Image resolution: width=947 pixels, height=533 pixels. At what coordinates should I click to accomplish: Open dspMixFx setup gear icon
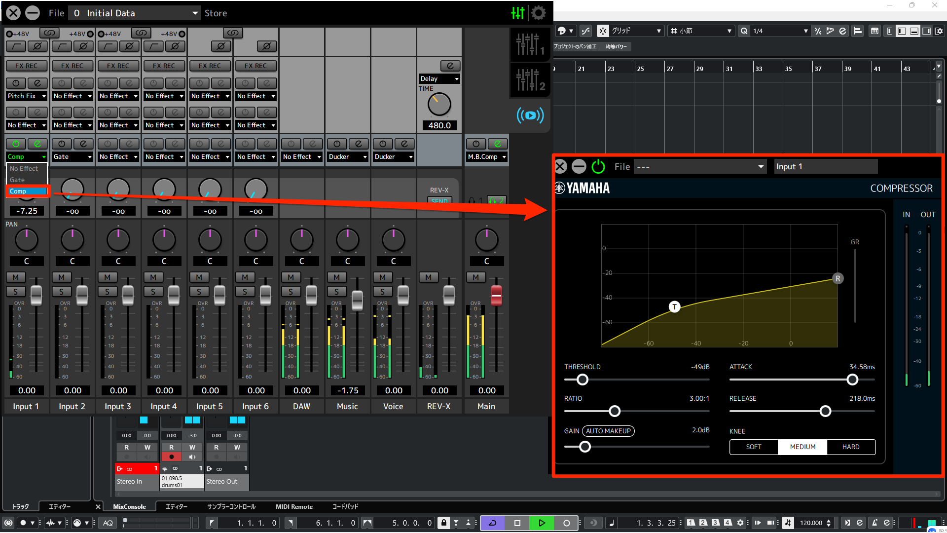539,13
